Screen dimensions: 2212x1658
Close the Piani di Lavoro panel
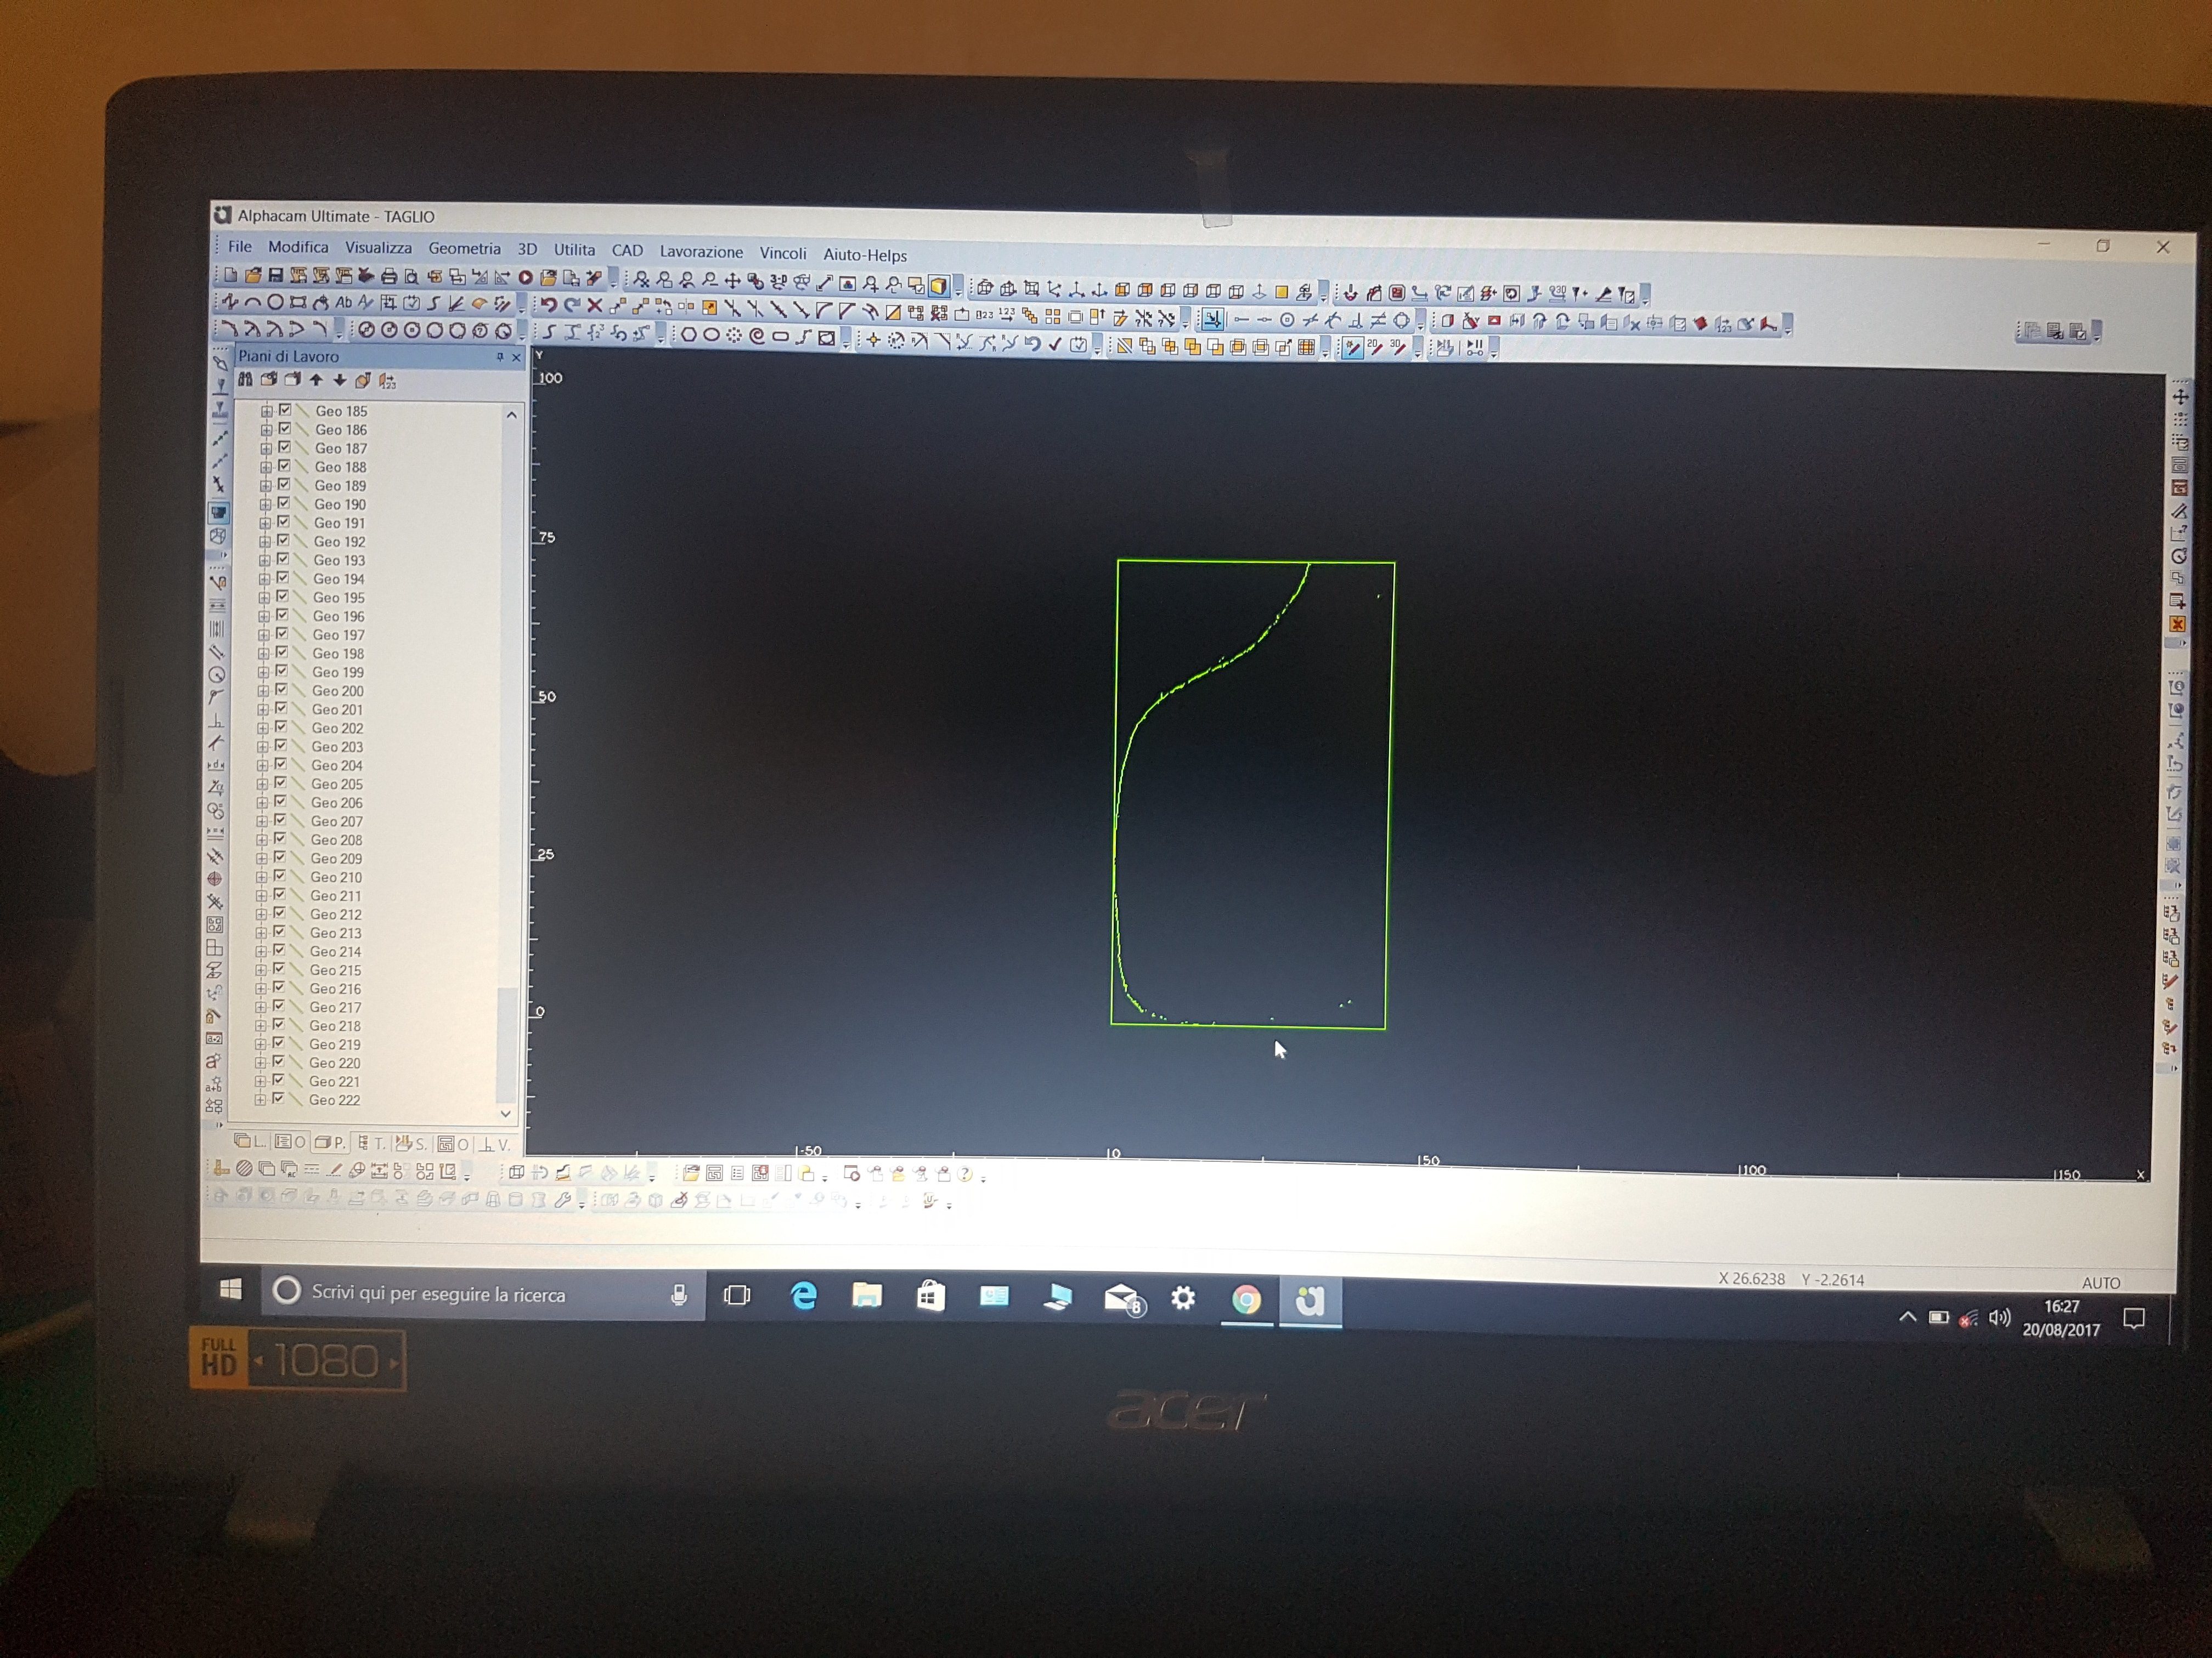tap(516, 357)
